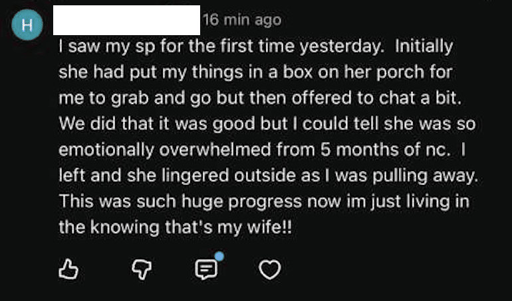
Task: Click the line 'left and she lingered outside'
Action: 269,176
